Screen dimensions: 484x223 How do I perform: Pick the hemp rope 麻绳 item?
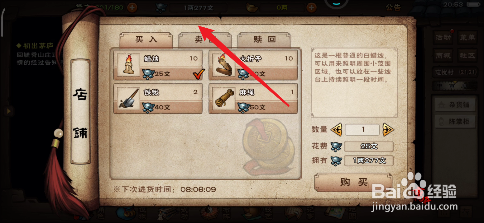[x=253, y=98]
